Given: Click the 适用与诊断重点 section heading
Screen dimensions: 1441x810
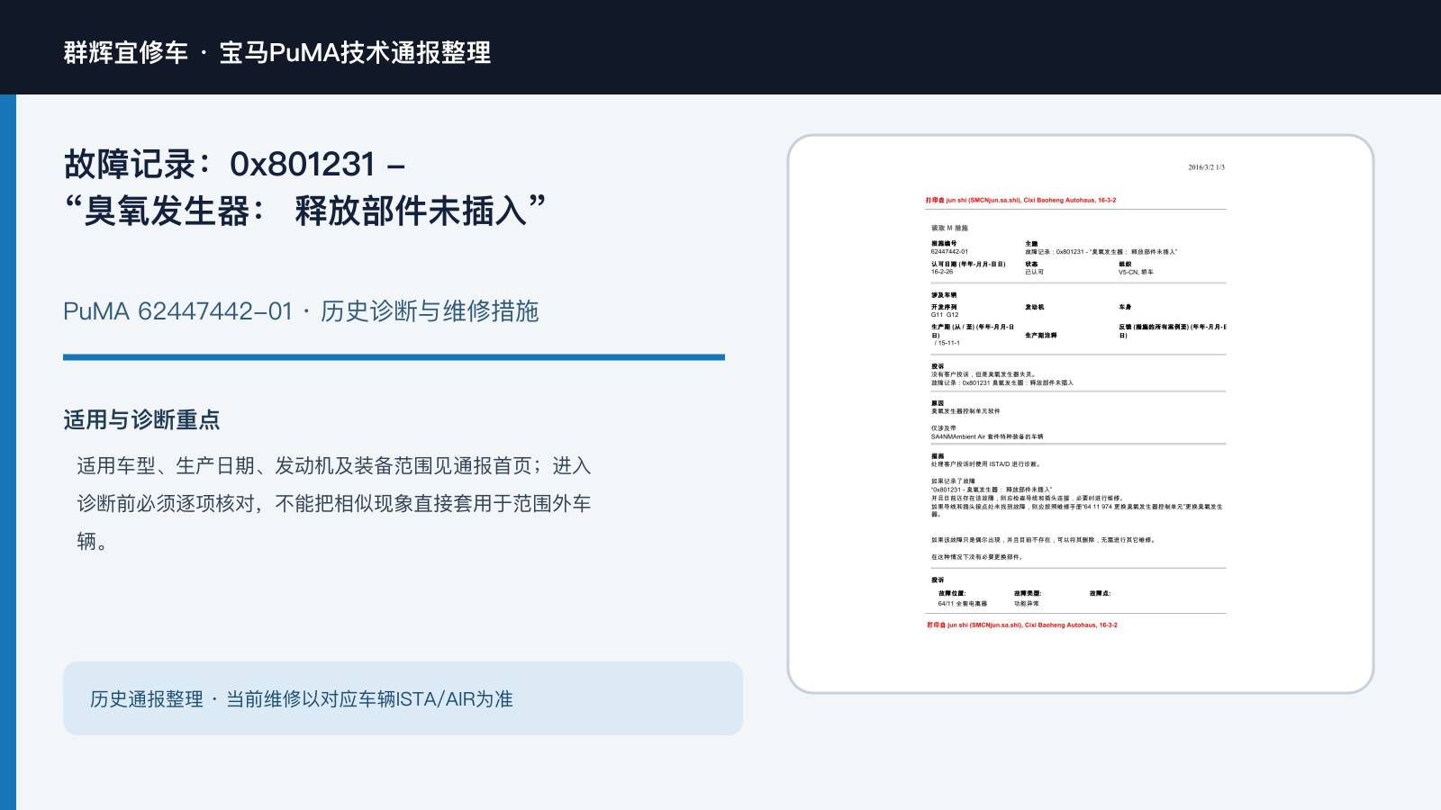Looking at the screenshot, I should (x=141, y=419).
